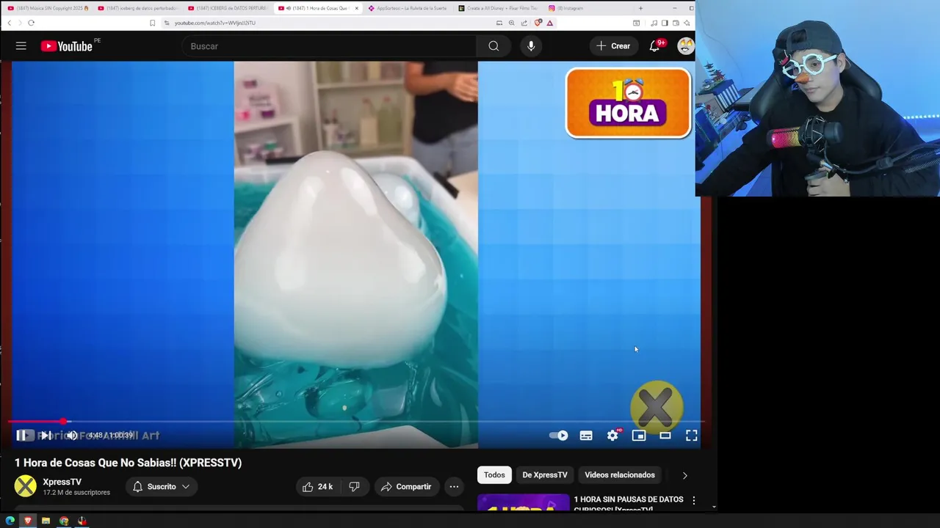Show more filter chips with arrow
Screen dimensions: 940x528
684,475
